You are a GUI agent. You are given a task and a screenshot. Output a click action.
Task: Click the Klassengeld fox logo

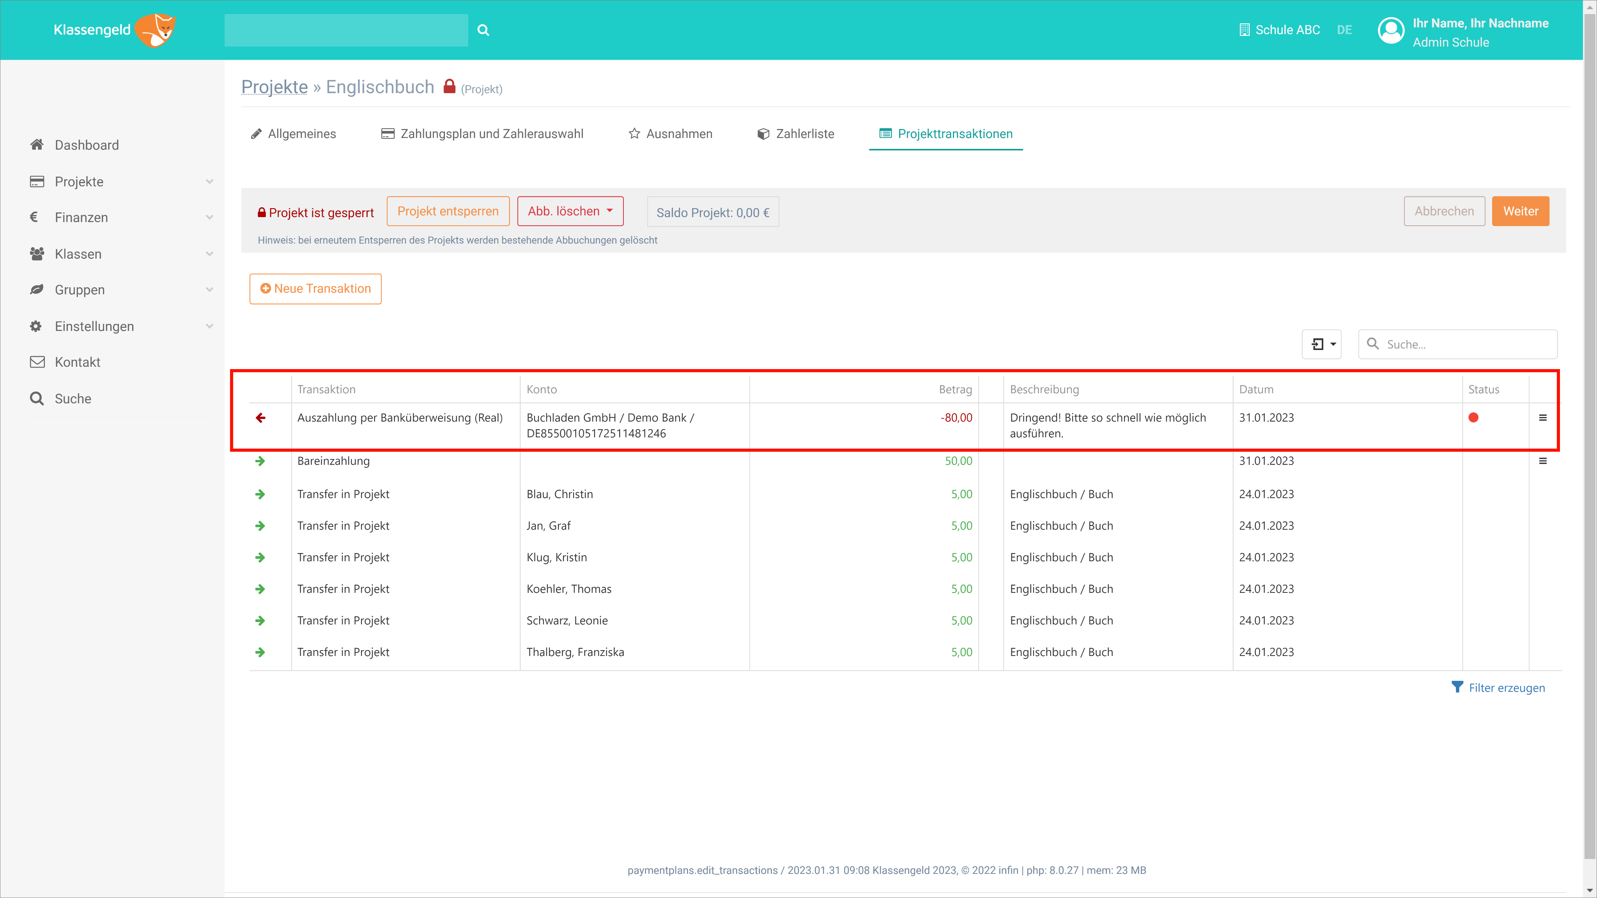pyautogui.click(x=156, y=30)
